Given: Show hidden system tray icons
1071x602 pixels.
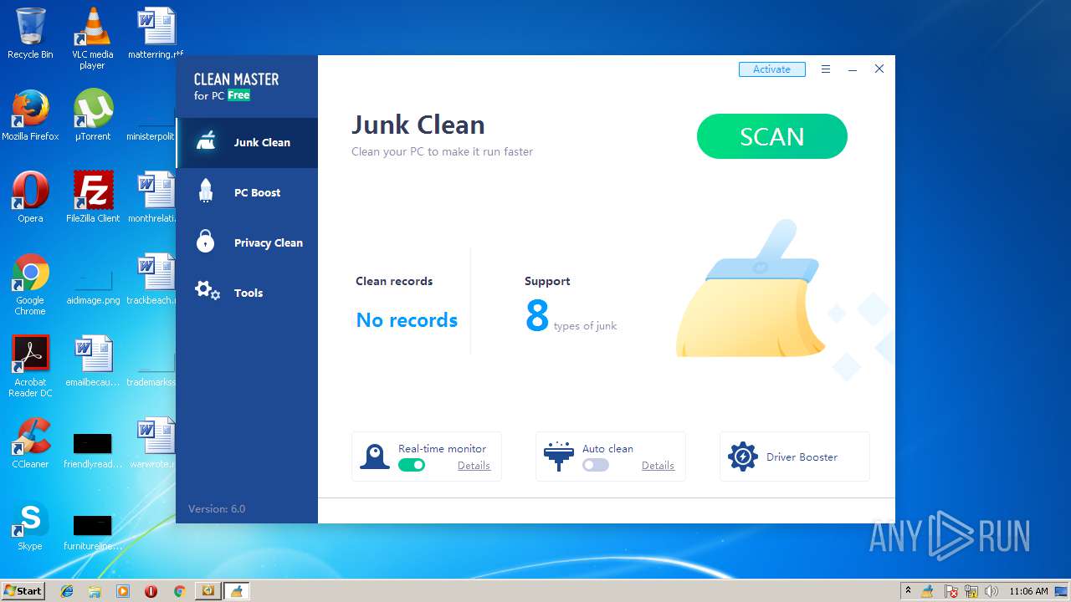Looking at the screenshot, I should pyautogui.click(x=908, y=590).
